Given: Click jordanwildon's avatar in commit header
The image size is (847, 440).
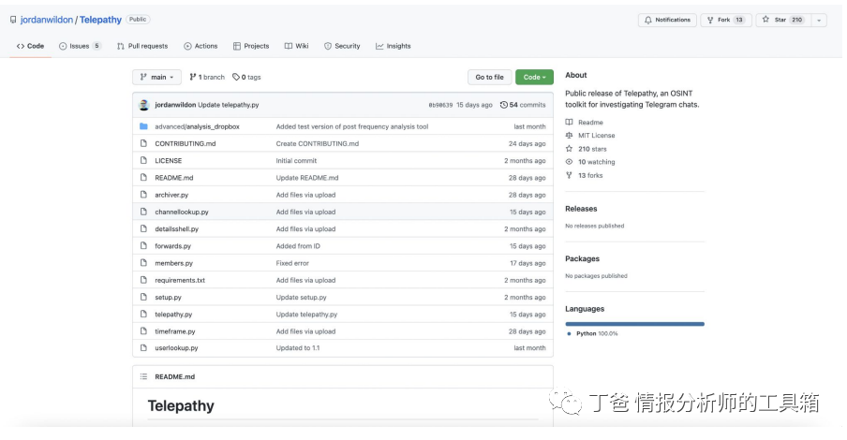Looking at the screenshot, I should (143, 105).
